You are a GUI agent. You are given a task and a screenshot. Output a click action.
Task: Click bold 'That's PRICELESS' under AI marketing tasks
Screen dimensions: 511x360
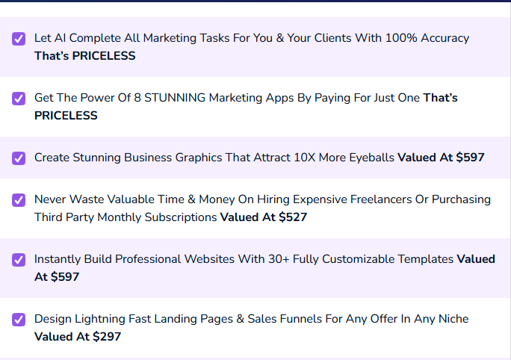(x=85, y=56)
